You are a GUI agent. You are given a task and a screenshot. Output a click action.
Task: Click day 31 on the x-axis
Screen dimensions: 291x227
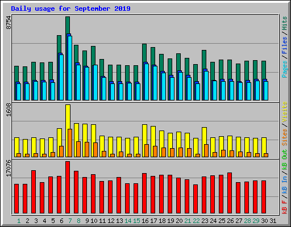(273, 221)
